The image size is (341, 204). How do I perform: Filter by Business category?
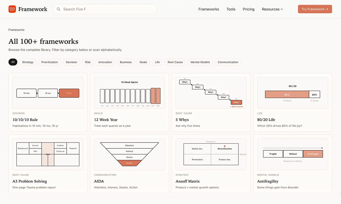(x=126, y=62)
